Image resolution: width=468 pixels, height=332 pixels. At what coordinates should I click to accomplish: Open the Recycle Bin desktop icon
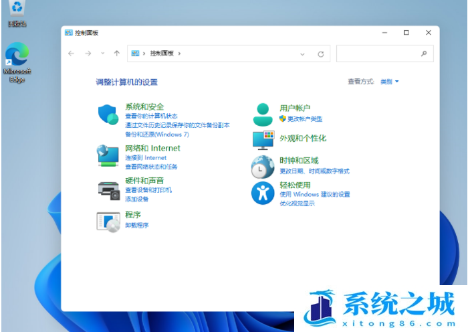(17, 14)
